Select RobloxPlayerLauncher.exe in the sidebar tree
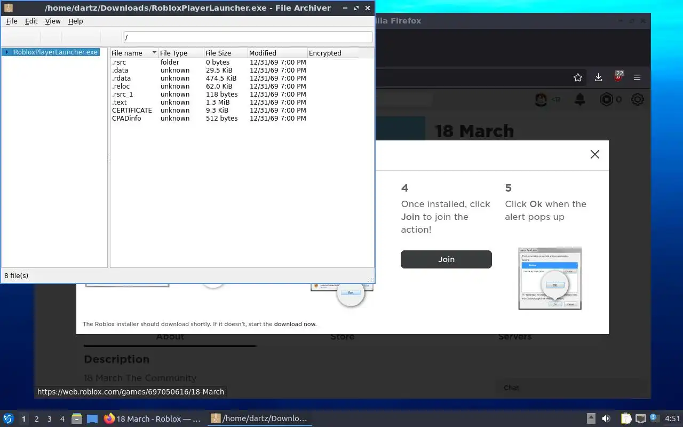Viewport: 683px width, 427px height. [56, 52]
